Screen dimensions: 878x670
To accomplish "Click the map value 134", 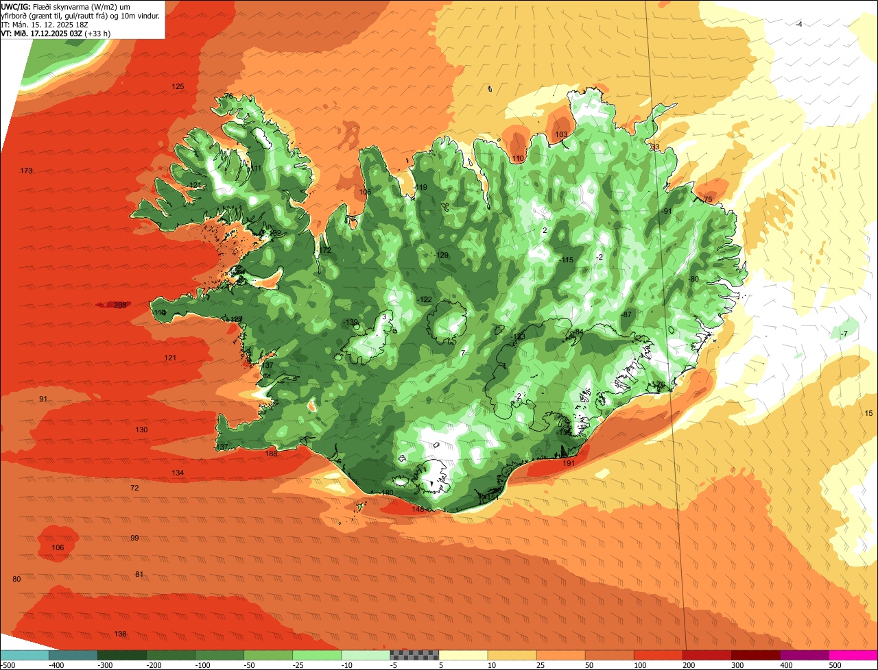I will click(x=178, y=473).
